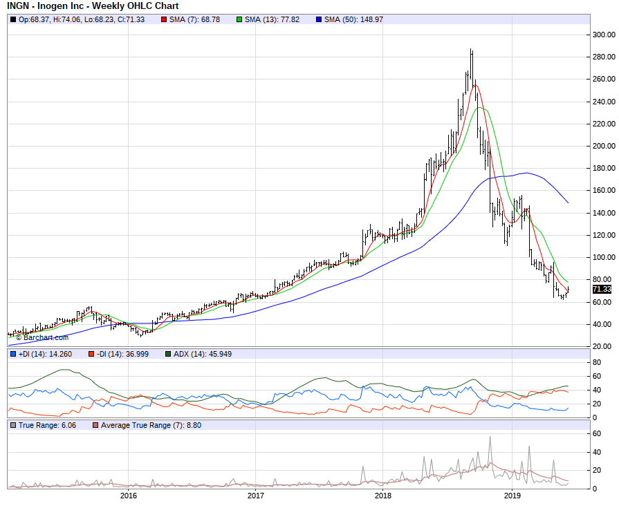
Task: Click the 'SMA (13): 77.82' legend label
Action: pyautogui.click(x=272, y=19)
